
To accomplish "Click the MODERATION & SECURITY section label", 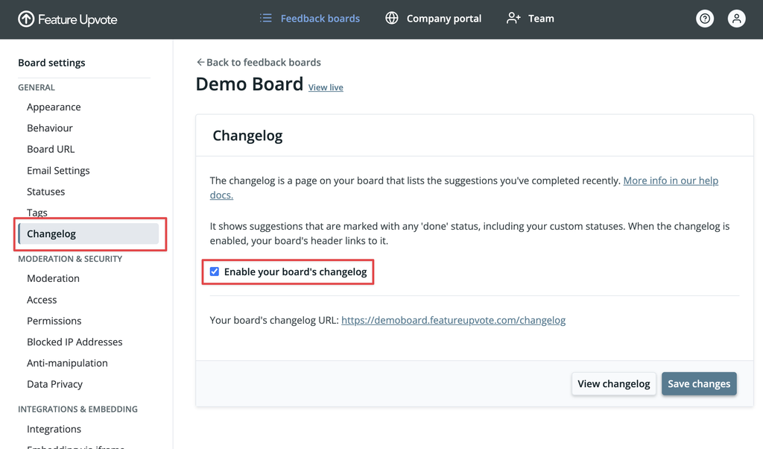I will click(x=70, y=259).
